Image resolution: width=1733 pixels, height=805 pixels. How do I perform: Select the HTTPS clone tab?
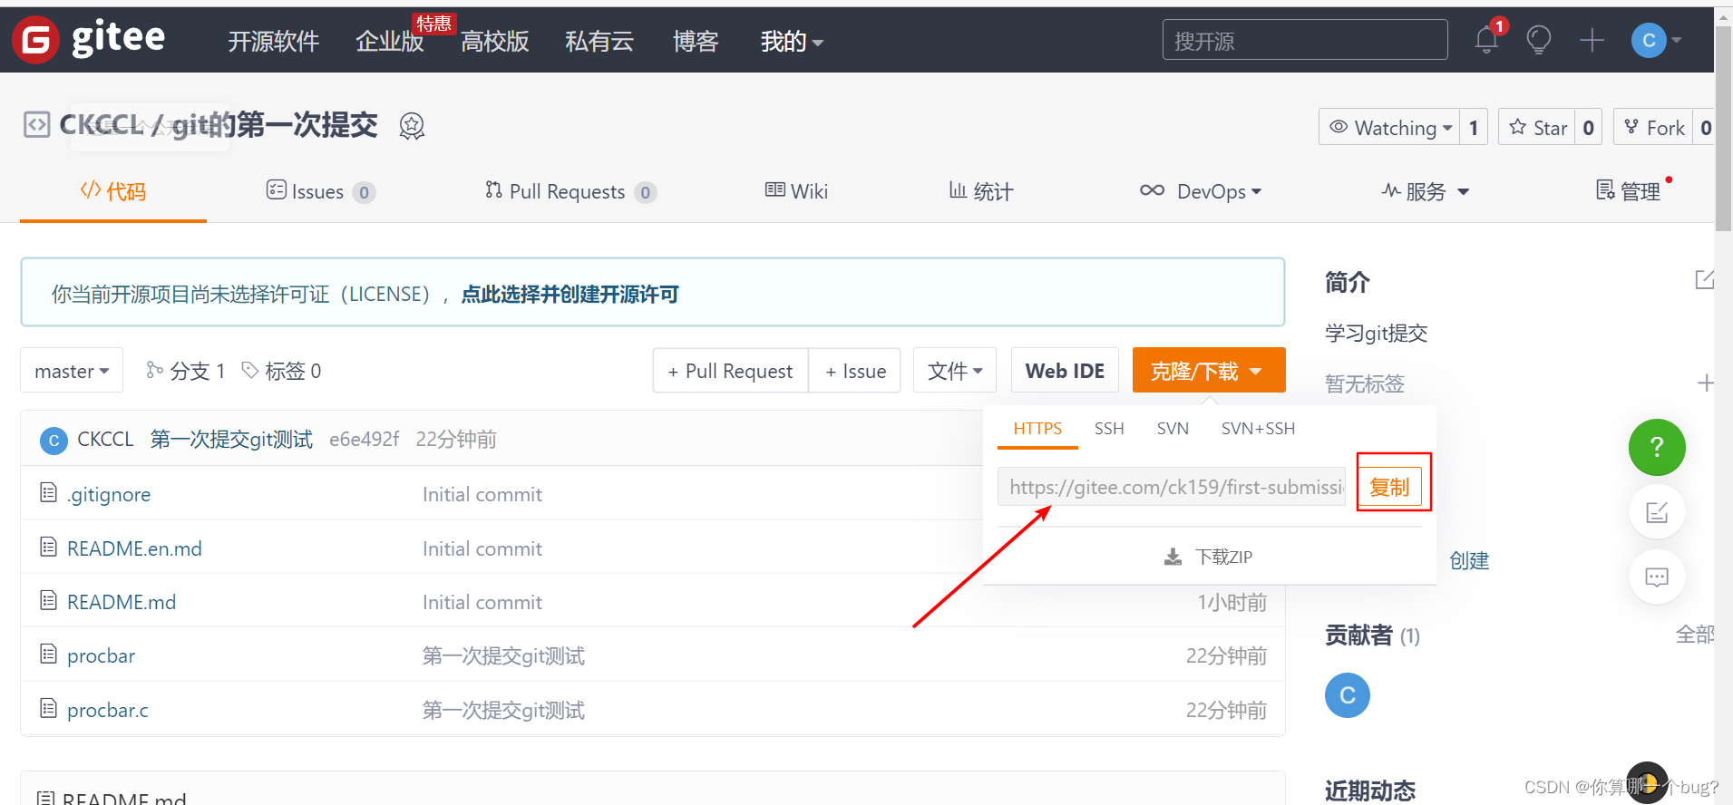coord(1037,429)
